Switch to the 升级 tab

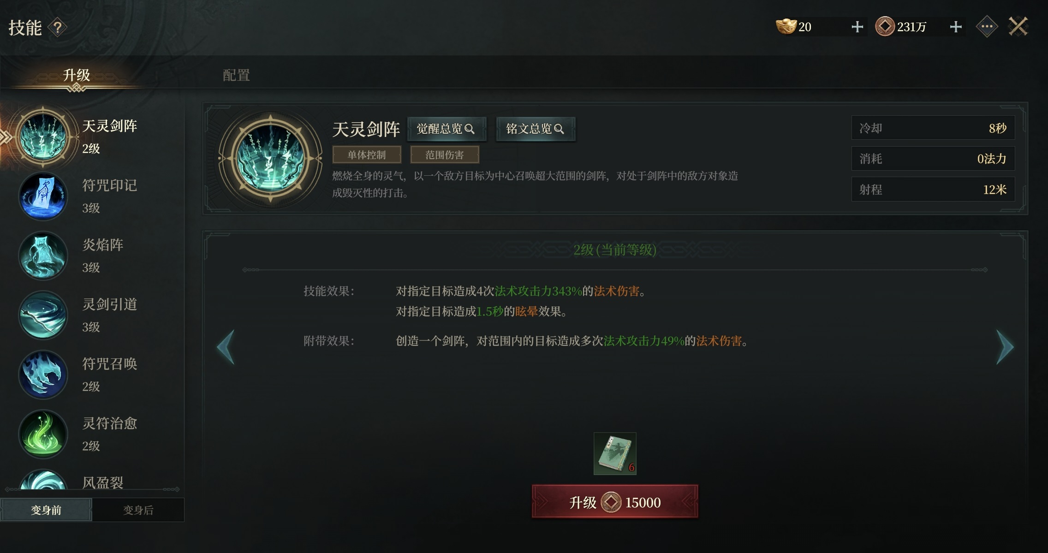77,75
